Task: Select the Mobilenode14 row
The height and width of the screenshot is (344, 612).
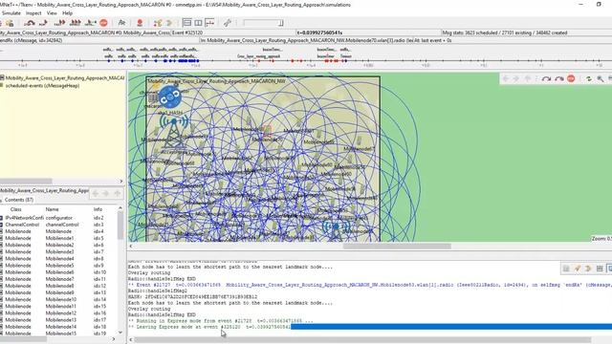Action: [x=58, y=327]
